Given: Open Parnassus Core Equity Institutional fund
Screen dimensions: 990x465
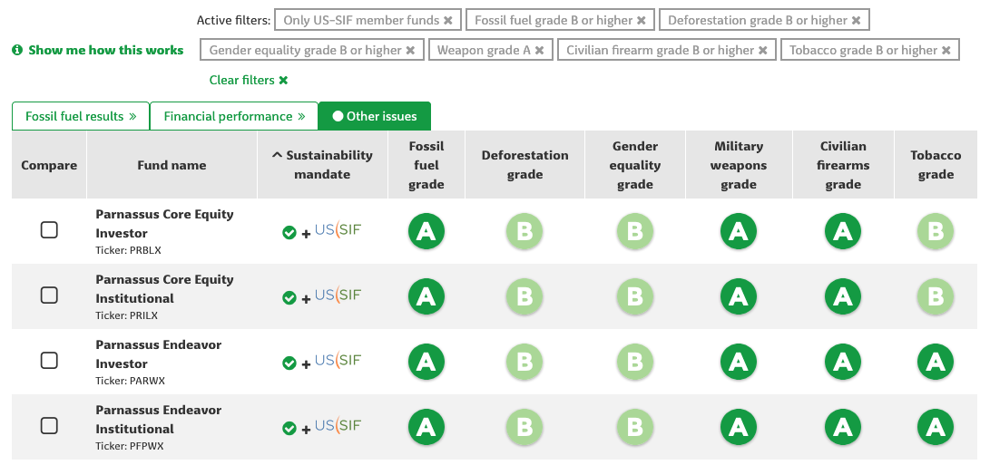Looking at the screenshot, I should pyautogui.click(x=165, y=288).
